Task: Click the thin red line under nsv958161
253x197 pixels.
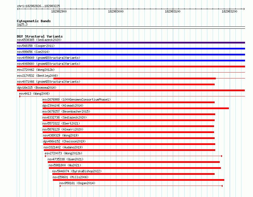Action: [x=141, y=186]
